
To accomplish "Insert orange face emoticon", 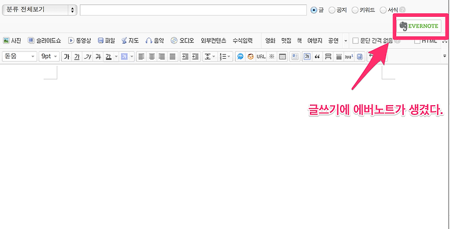I will point(251,56).
